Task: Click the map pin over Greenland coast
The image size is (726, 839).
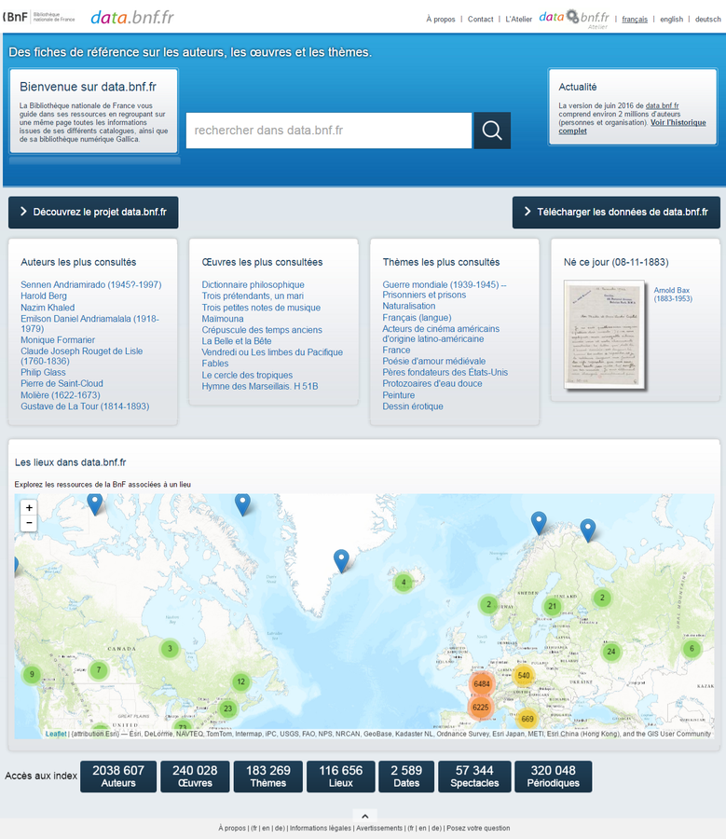Action: [x=341, y=561]
